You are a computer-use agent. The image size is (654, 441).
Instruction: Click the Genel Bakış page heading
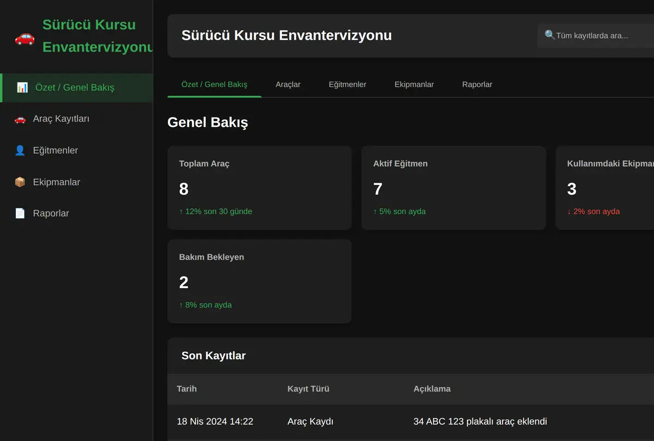(208, 122)
